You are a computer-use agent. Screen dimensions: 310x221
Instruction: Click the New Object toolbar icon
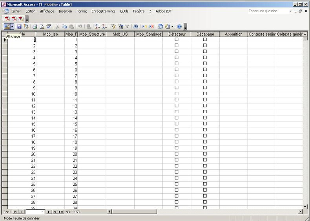click(x=168, y=27)
